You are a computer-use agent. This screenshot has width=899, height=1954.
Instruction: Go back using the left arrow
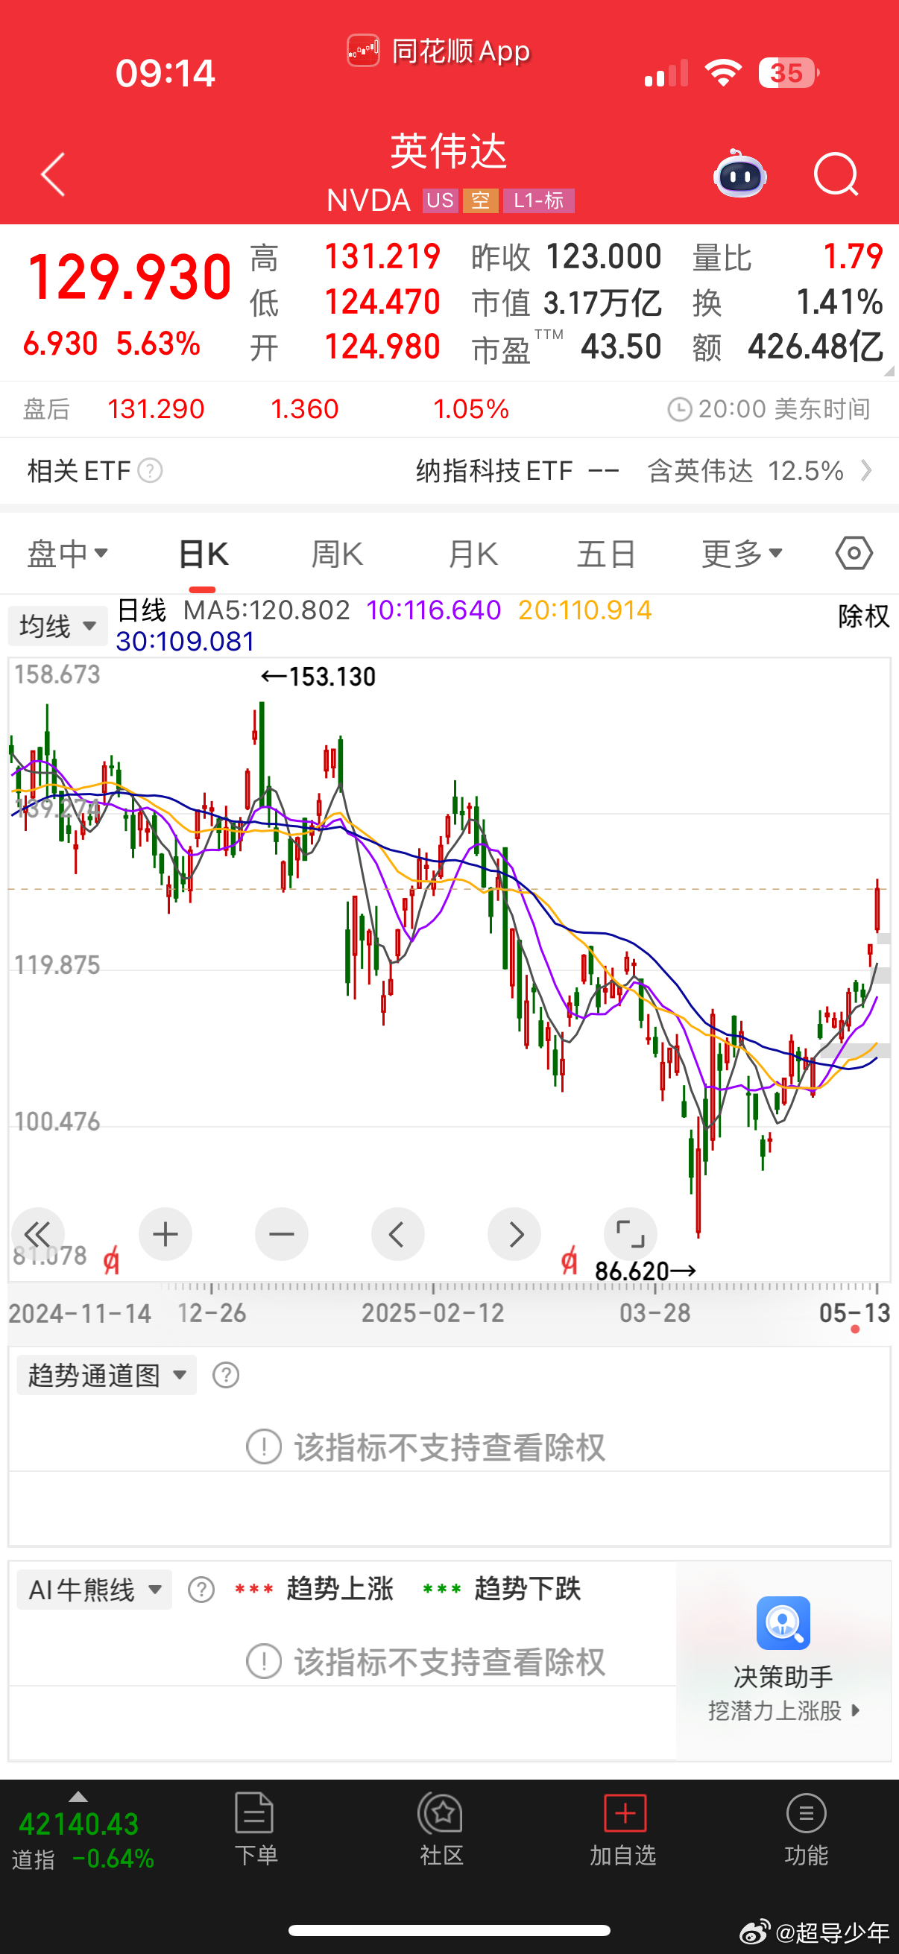coord(53,174)
